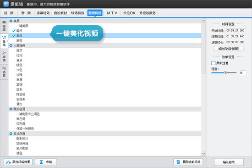The height and width of the screenshot is (168, 252).
Task: Open the 转场特效 tab
Action: 77,13
